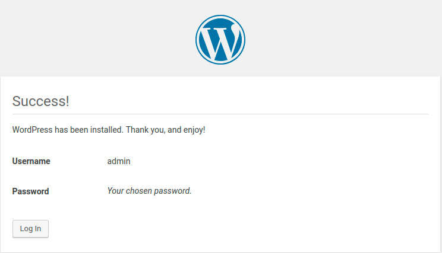Click the divider line under Success heading
This screenshot has height=253, width=442.
(220, 114)
